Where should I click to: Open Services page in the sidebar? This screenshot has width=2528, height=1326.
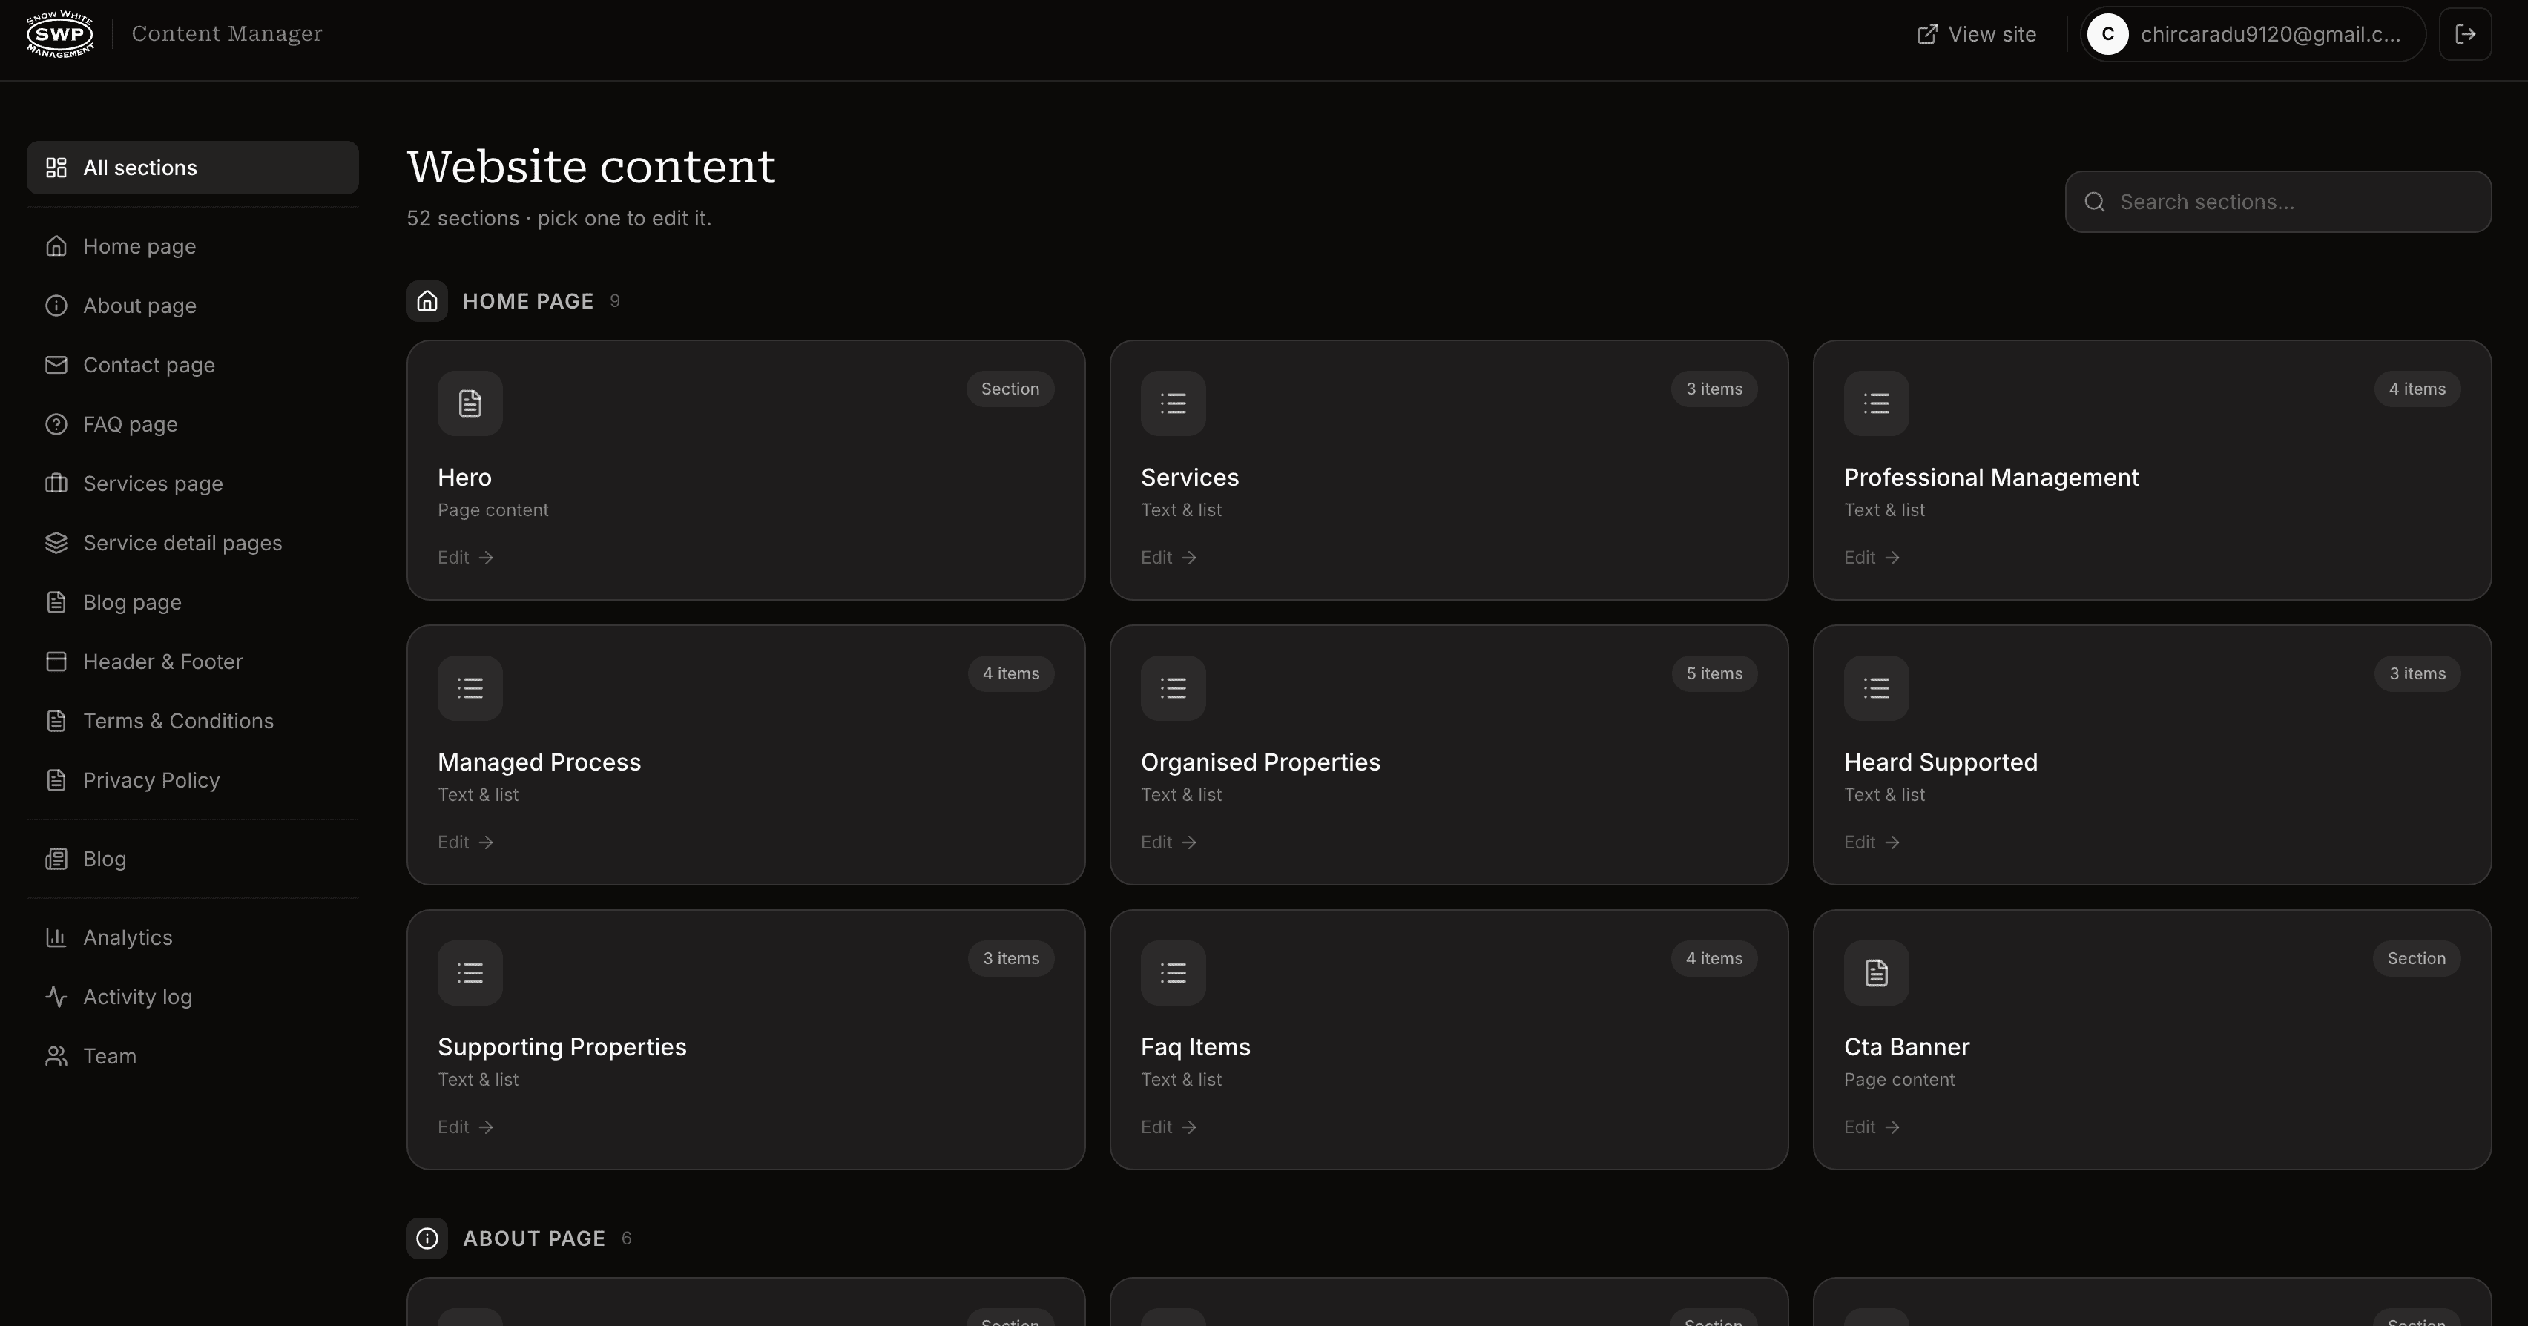tap(192, 484)
